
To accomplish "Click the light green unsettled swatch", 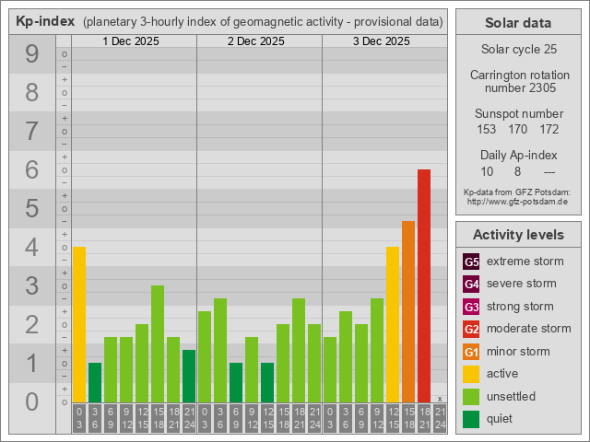I will pos(471,397).
